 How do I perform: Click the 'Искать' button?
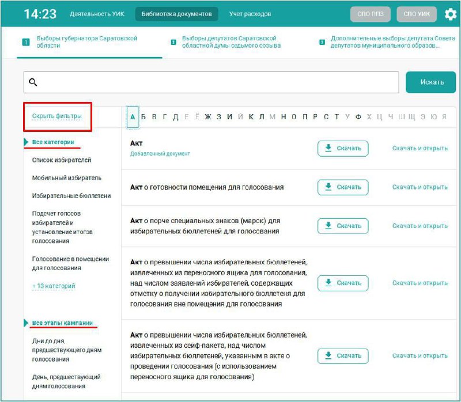click(432, 82)
